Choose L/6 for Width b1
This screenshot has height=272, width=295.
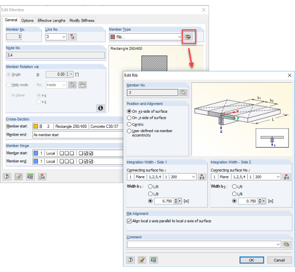(x=150, y=187)
